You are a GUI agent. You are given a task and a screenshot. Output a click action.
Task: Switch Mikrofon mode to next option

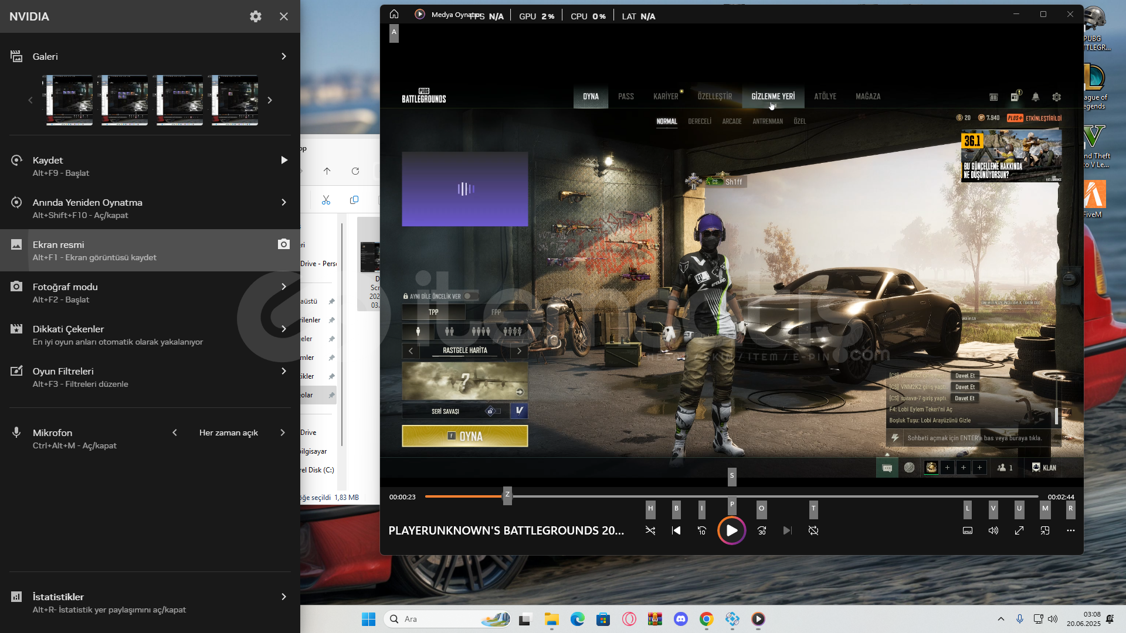(283, 433)
